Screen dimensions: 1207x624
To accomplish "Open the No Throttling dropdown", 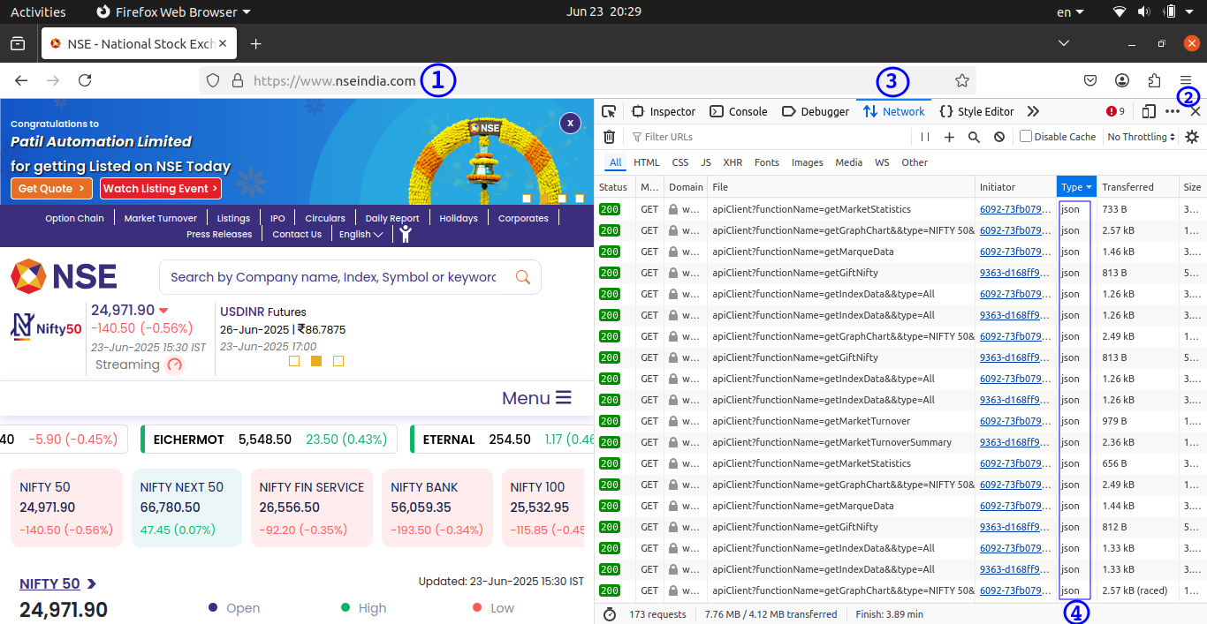I will (x=1142, y=137).
